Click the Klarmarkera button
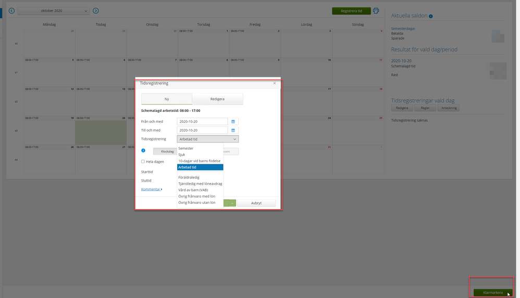The image size is (520, 298). pyautogui.click(x=493, y=293)
